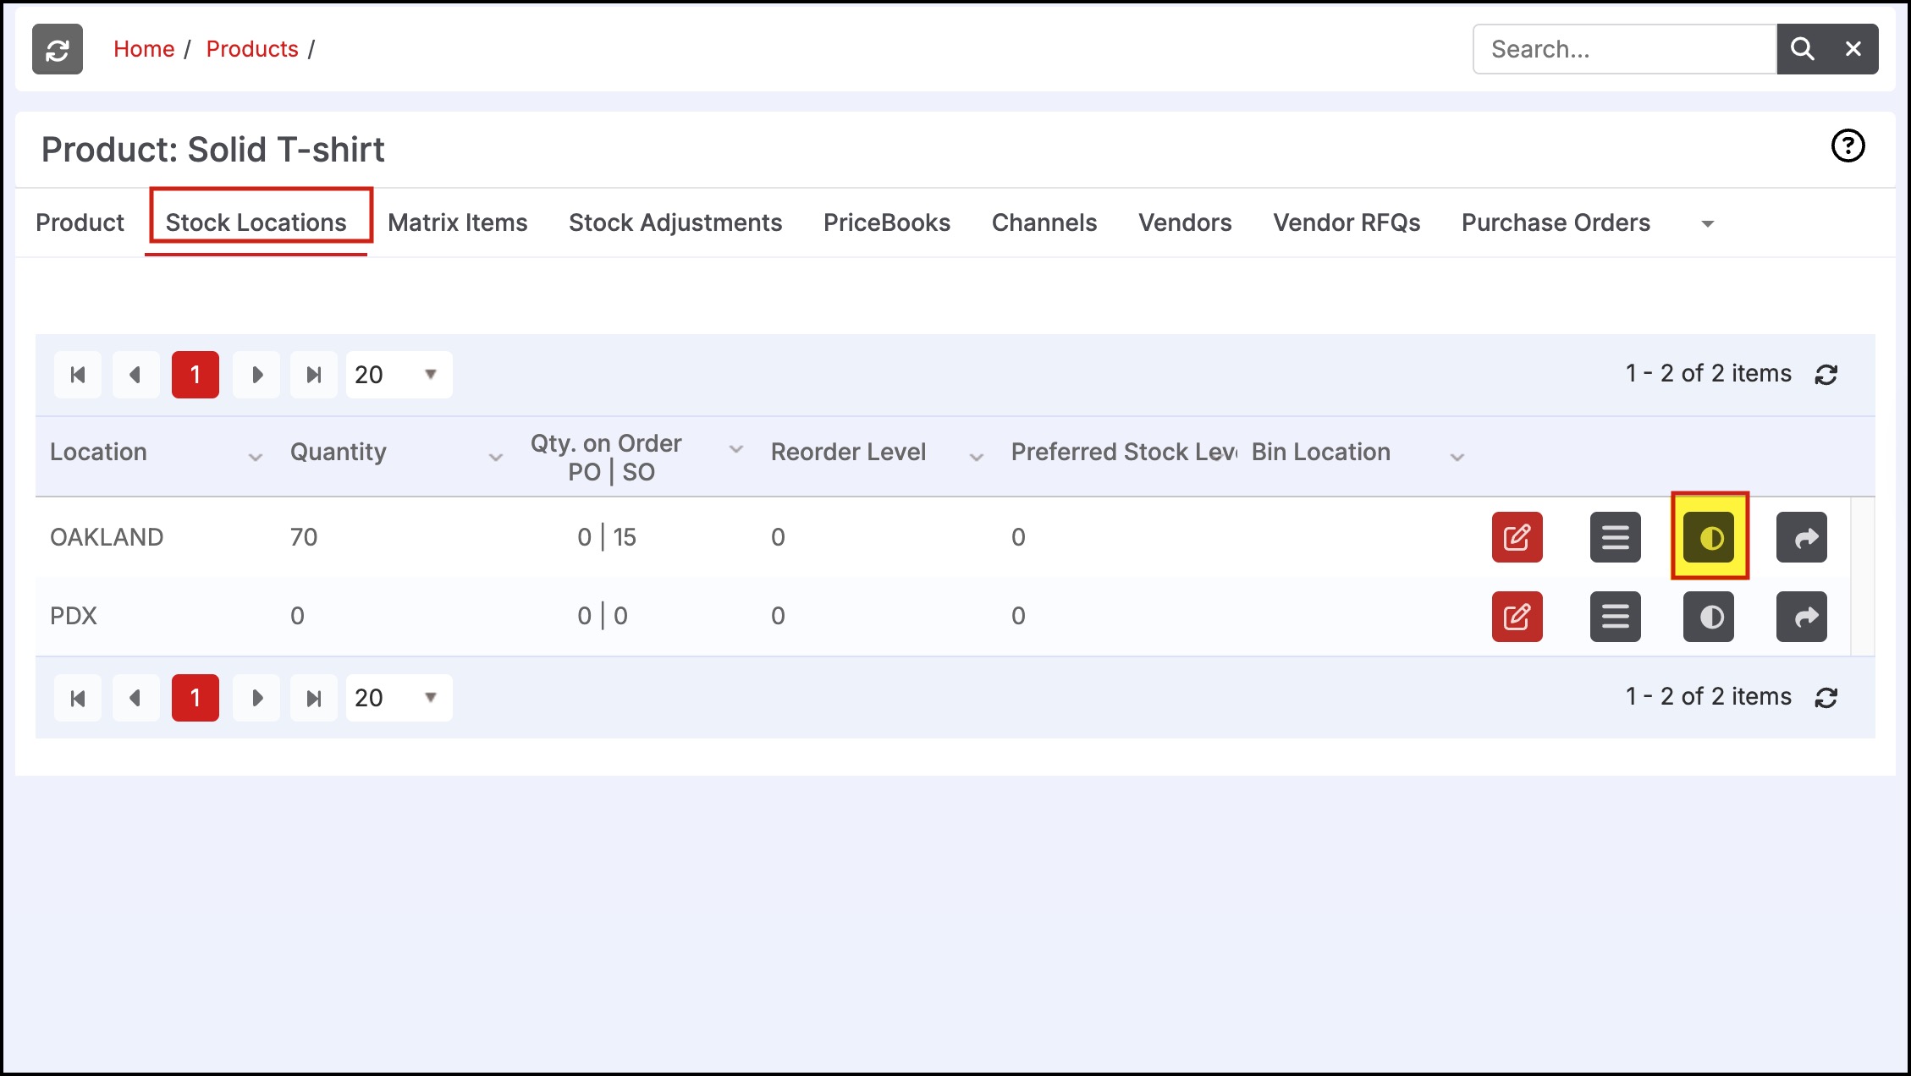1911x1076 pixels.
Task: Switch to the PriceBooks tab
Action: (x=887, y=222)
